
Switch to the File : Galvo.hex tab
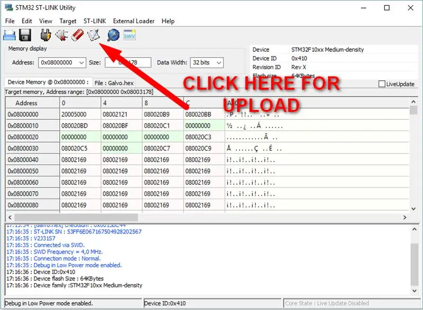click(114, 83)
